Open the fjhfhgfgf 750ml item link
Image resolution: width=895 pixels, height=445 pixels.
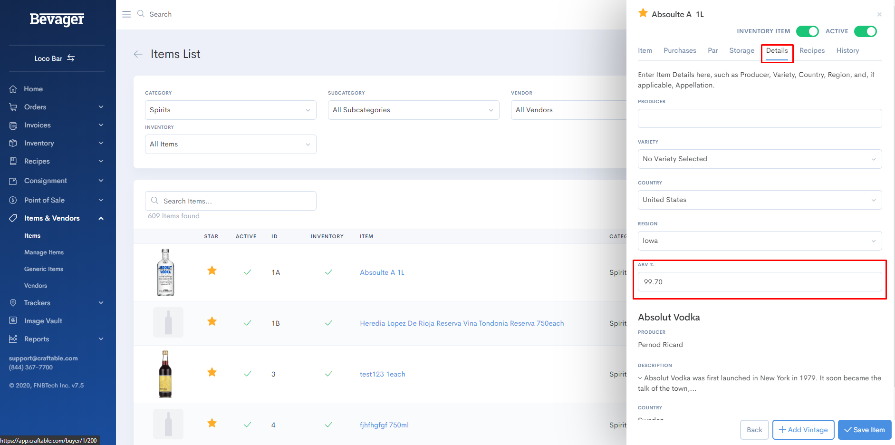(x=384, y=425)
